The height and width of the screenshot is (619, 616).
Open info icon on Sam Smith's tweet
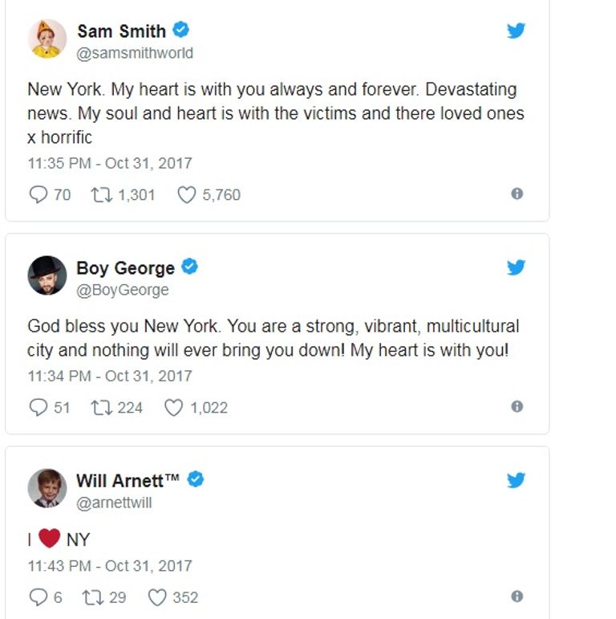pyautogui.click(x=517, y=193)
